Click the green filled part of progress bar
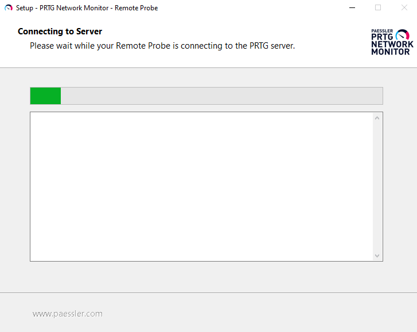 tap(45, 96)
